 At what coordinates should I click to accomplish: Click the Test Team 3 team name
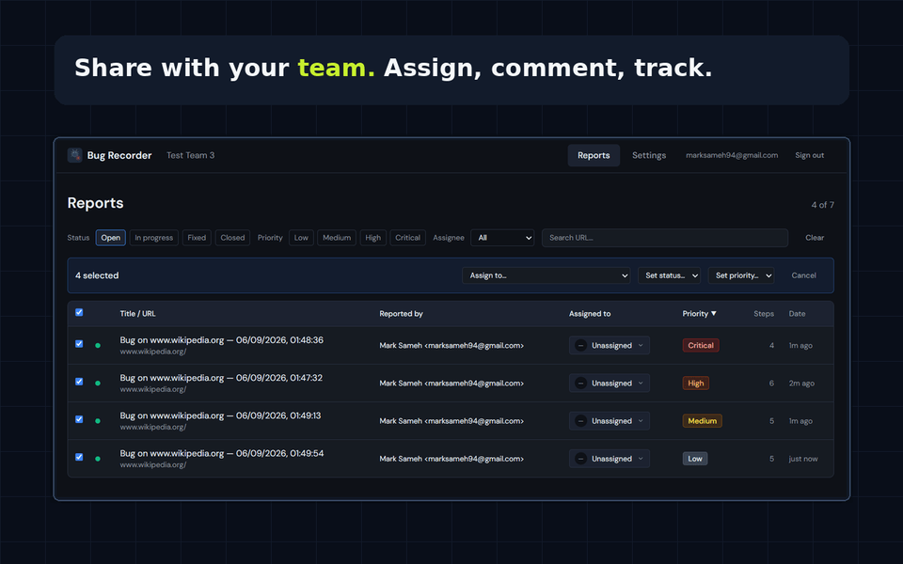(191, 155)
